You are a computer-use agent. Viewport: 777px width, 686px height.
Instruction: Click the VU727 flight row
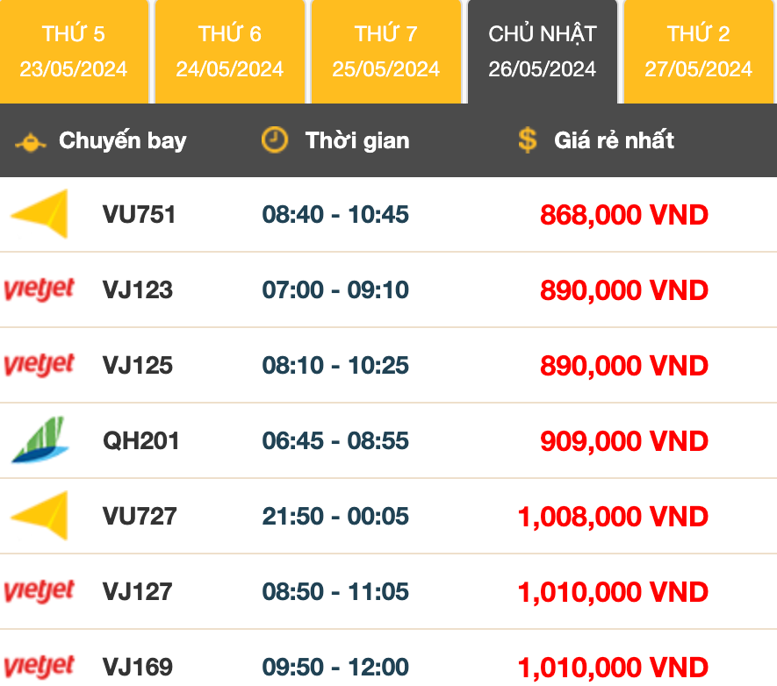pos(140,516)
